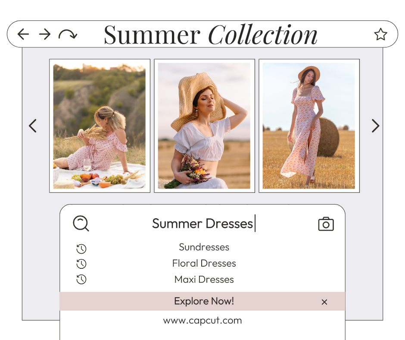This screenshot has height=340, width=405.
Task: Click the refresh curved arrow icon
Action: tap(68, 35)
